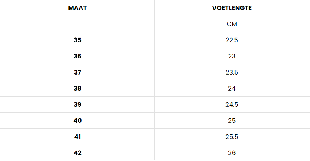Viewport: 310px width, 161px height.
Task: Select size 39 cell
Action: (x=77, y=104)
